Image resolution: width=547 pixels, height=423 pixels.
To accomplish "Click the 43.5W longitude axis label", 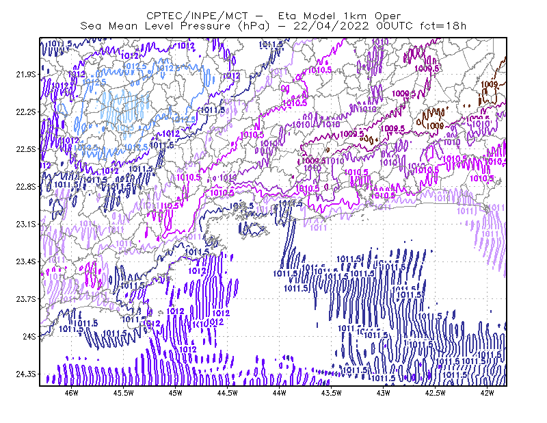I will (331, 393).
